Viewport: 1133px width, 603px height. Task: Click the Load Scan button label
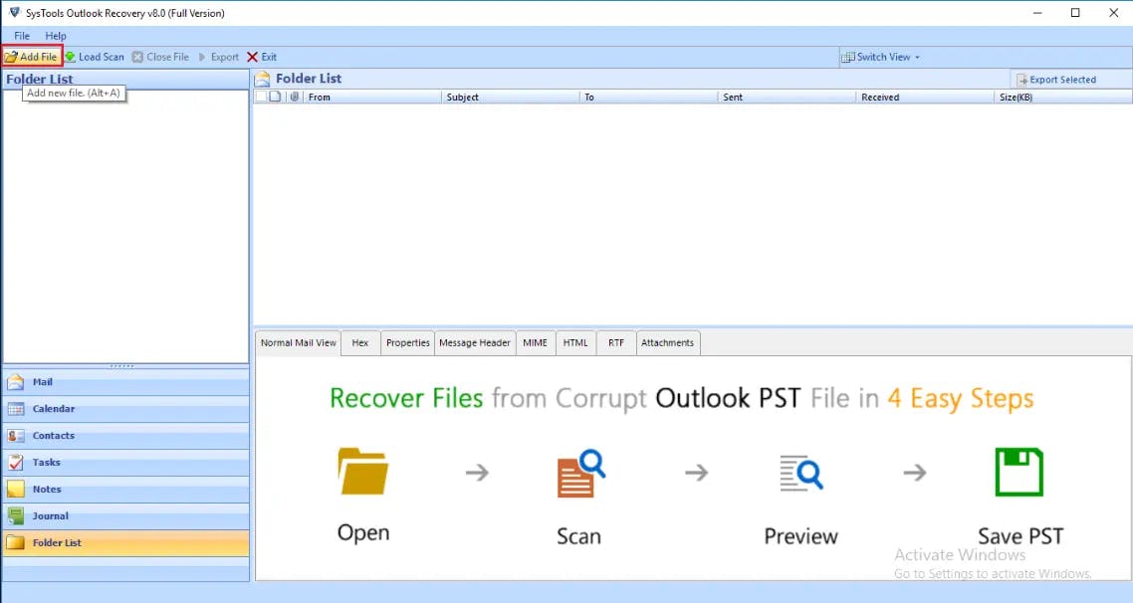[102, 57]
